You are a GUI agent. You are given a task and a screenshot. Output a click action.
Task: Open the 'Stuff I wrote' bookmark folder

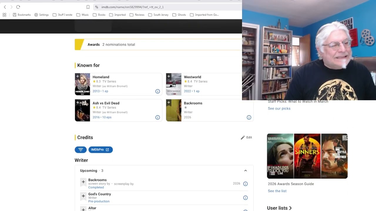(62, 15)
